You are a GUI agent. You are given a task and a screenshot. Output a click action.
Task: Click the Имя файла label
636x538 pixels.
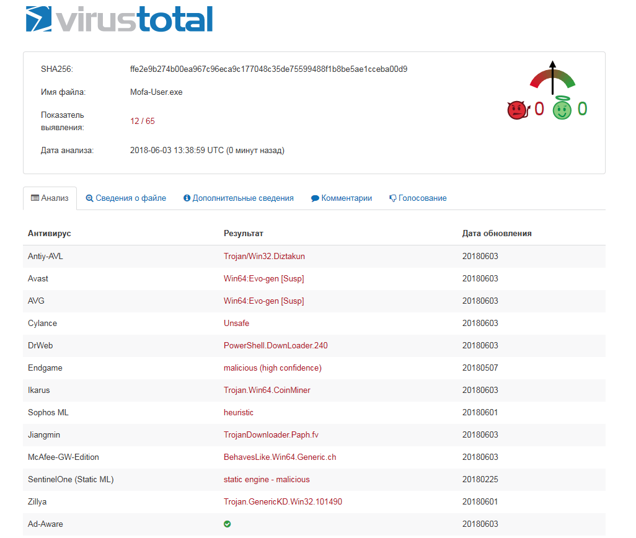(63, 92)
